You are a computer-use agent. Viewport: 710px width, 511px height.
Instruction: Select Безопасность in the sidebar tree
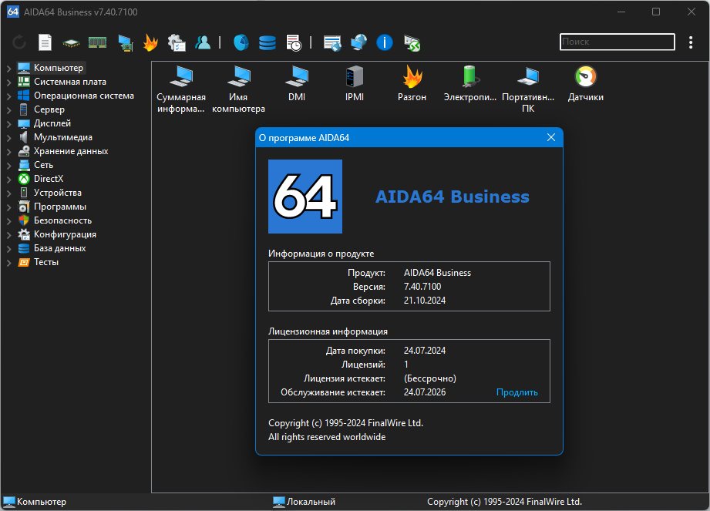62,220
